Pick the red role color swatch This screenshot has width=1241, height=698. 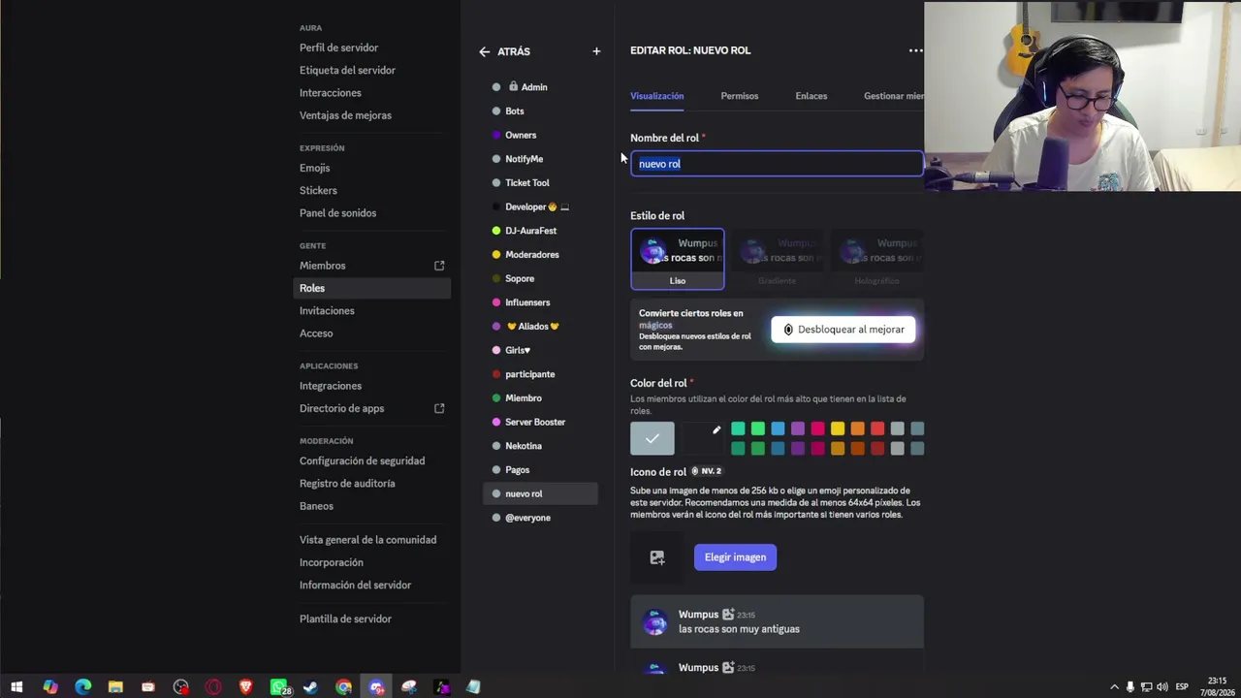[x=877, y=428]
